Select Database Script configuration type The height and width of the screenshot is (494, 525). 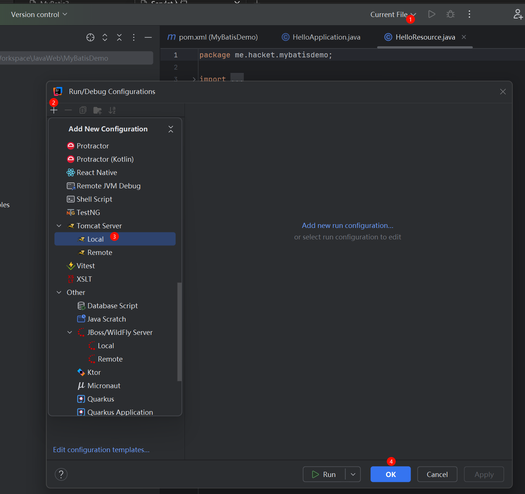[115, 306]
